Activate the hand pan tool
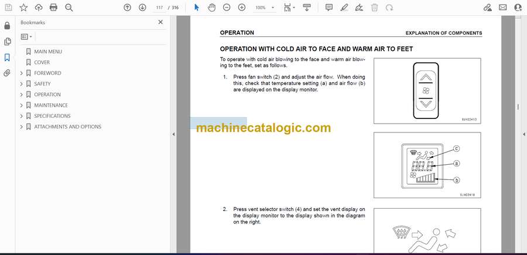The width and height of the screenshot is (527, 255). click(x=211, y=8)
